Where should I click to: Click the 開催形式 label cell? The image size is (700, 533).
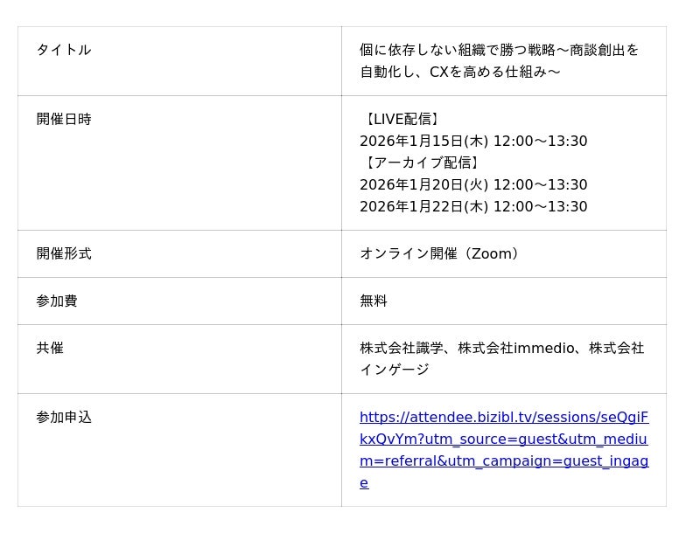pos(64,253)
